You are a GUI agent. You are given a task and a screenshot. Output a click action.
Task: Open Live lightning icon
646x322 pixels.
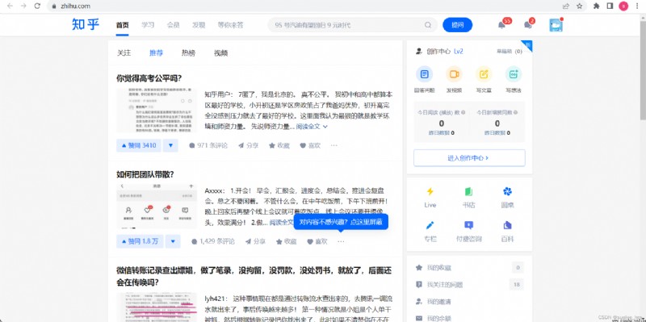(x=430, y=191)
